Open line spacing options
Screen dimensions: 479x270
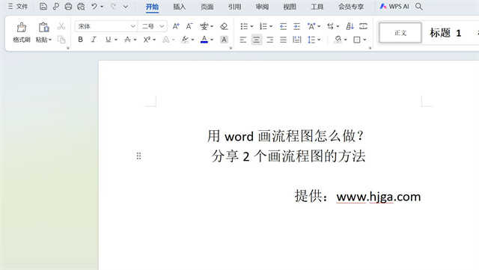click(x=314, y=40)
